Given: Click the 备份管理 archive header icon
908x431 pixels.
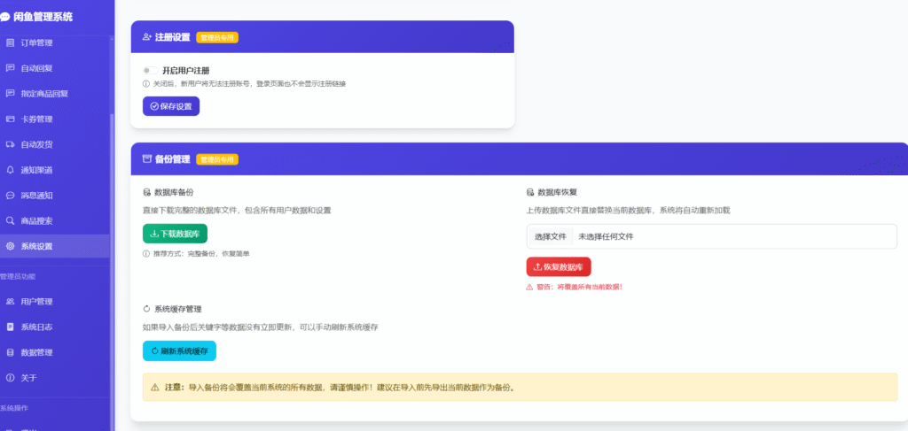Looking at the screenshot, I should (147, 159).
